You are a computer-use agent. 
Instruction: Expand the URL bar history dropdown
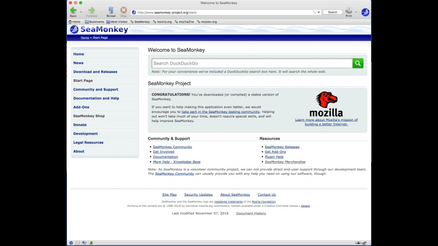[x=319, y=12]
